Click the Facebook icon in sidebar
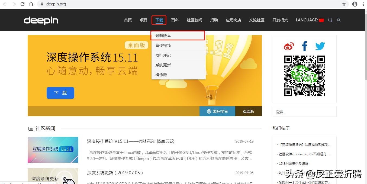The height and width of the screenshot is (184, 367). point(304,46)
